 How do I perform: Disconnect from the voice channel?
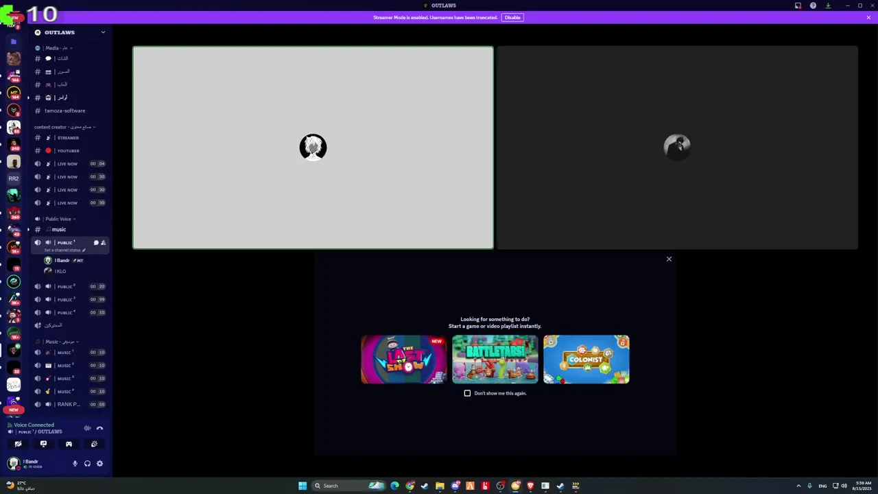[99, 428]
